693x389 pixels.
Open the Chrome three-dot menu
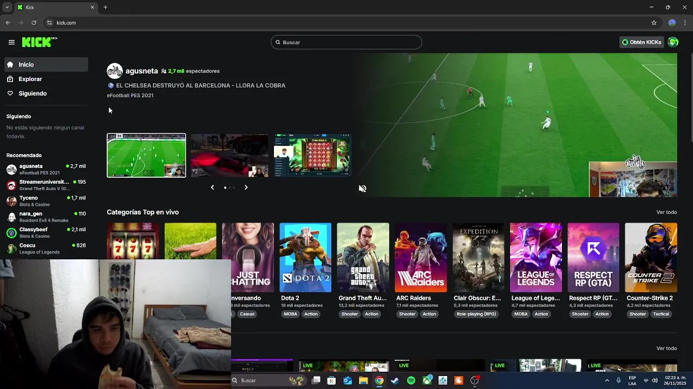click(685, 23)
